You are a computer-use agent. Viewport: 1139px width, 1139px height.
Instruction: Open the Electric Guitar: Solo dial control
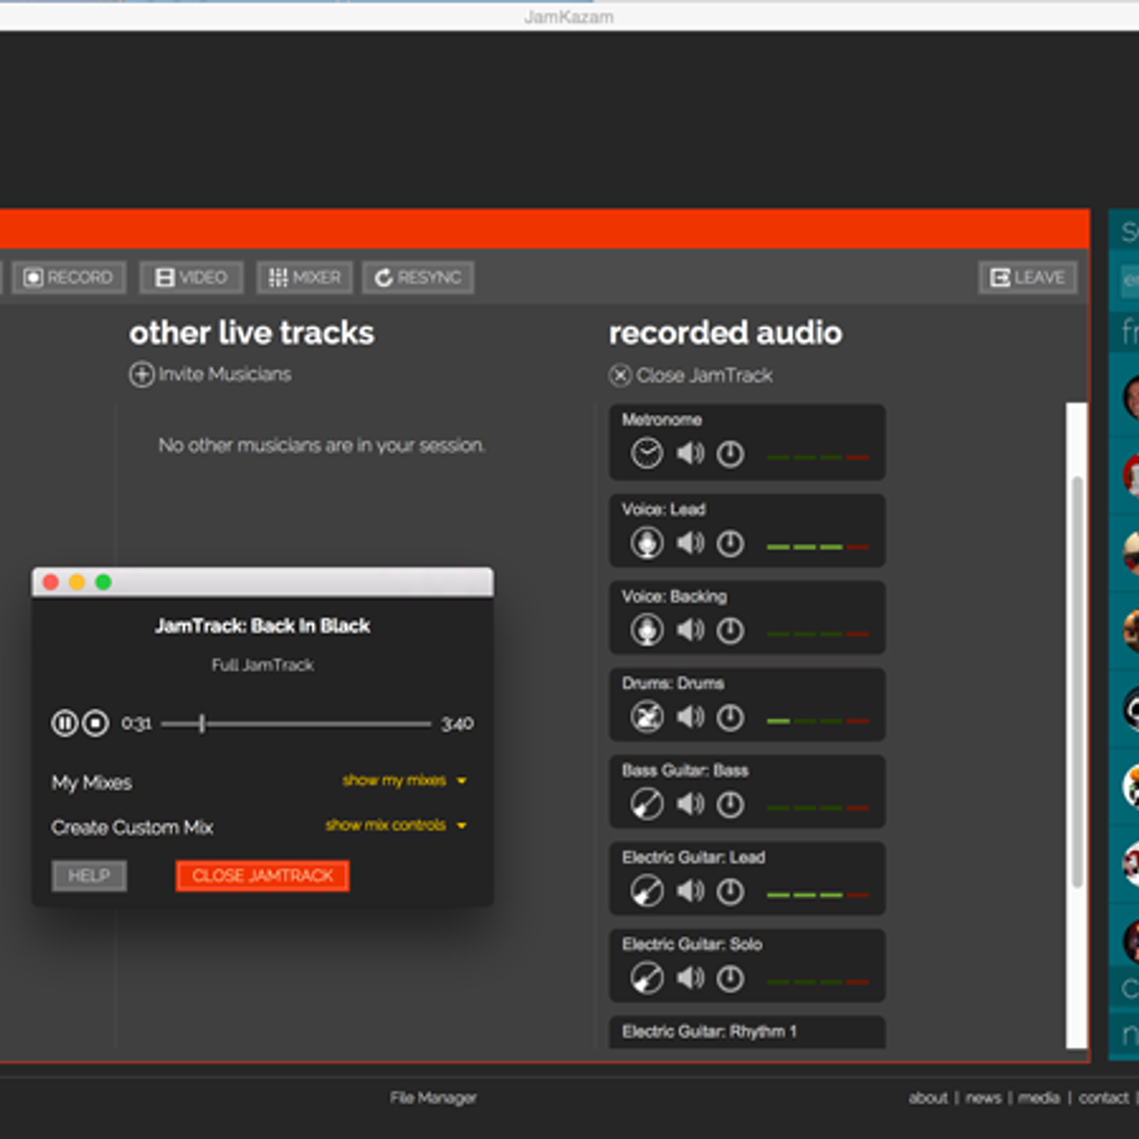click(730, 979)
